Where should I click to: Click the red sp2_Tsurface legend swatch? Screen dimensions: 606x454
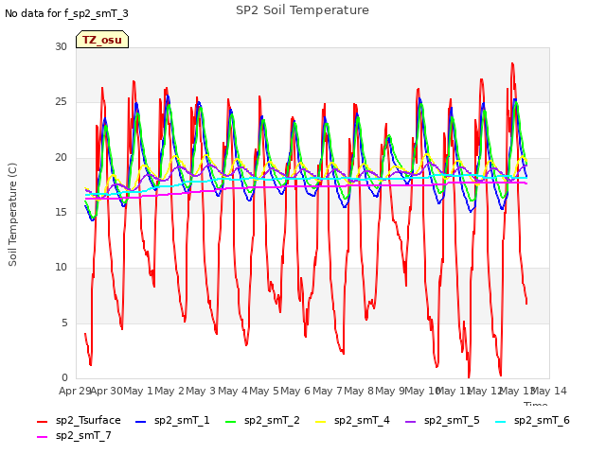42,422
